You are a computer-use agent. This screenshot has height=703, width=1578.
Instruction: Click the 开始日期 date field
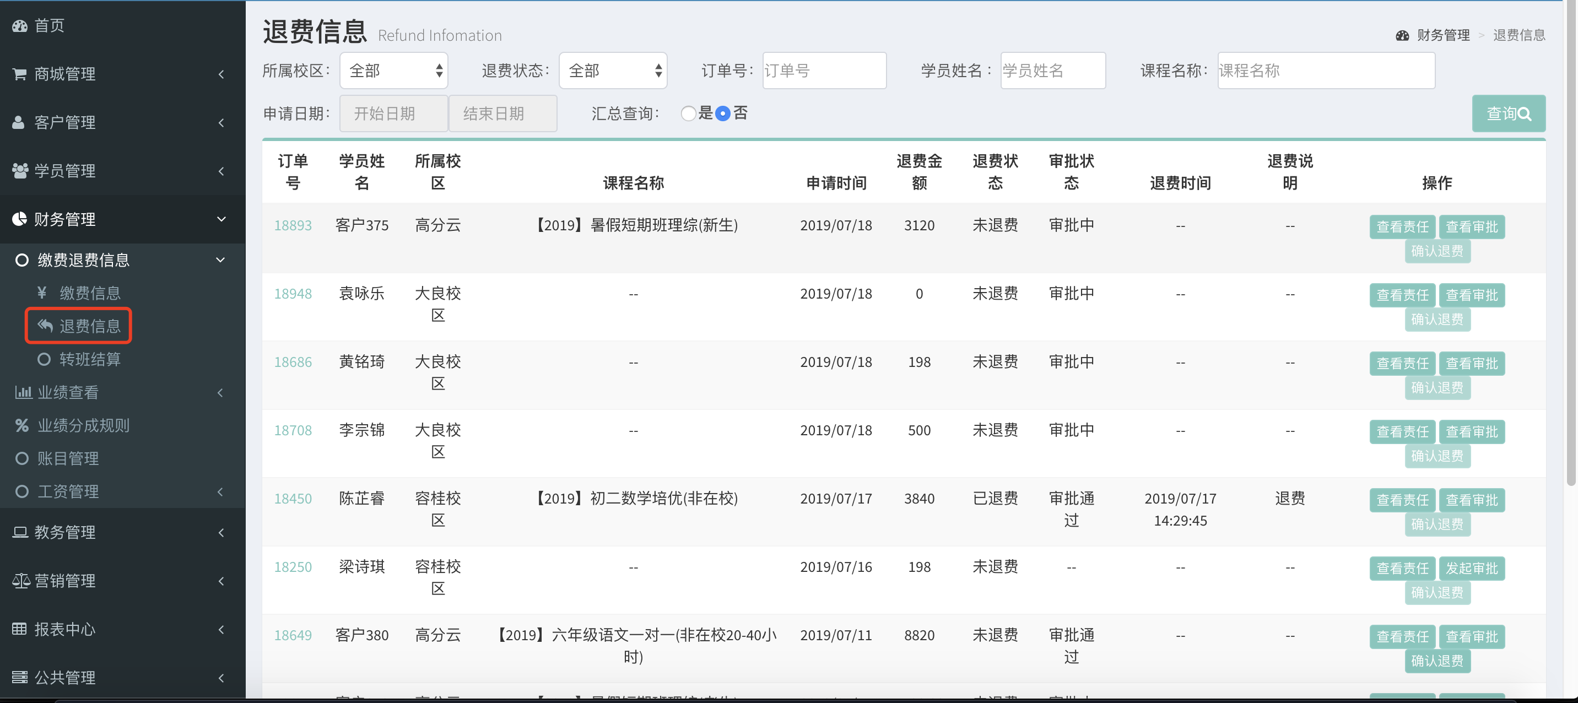click(x=393, y=114)
